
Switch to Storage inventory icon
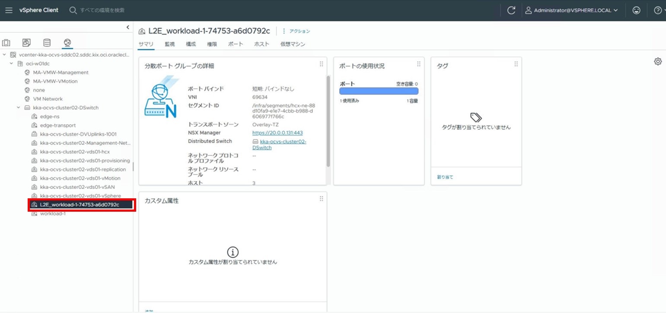pyautogui.click(x=47, y=43)
